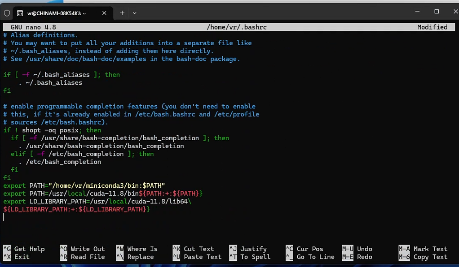Screen dimensions: 459x267
Task: Select the vr@CHINAMI-08K54KJ terminal tab
Action: [x=56, y=13]
